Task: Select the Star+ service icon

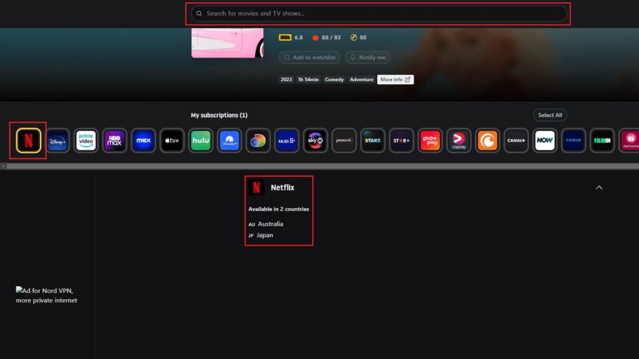Action: click(401, 140)
